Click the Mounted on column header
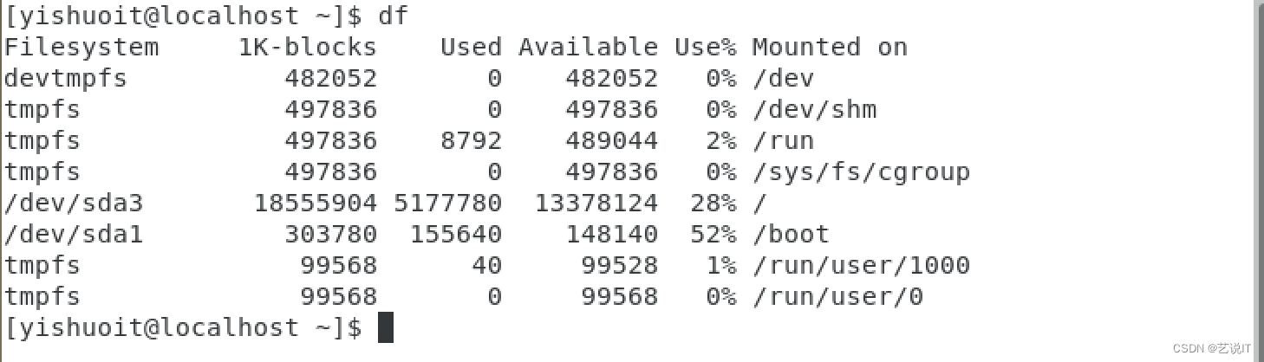This screenshot has height=362, width=1264. tap(830, 47)
